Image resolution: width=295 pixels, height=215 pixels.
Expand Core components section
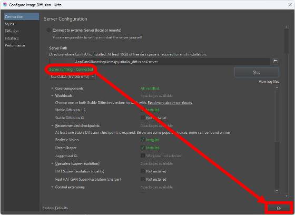52,89
